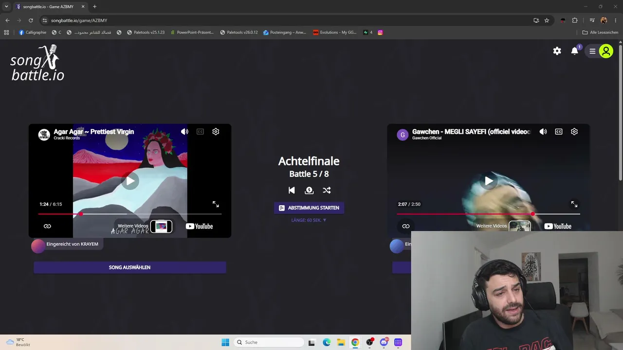Choose the Agar Agar song with Song Auswählen

pos(130,267)
